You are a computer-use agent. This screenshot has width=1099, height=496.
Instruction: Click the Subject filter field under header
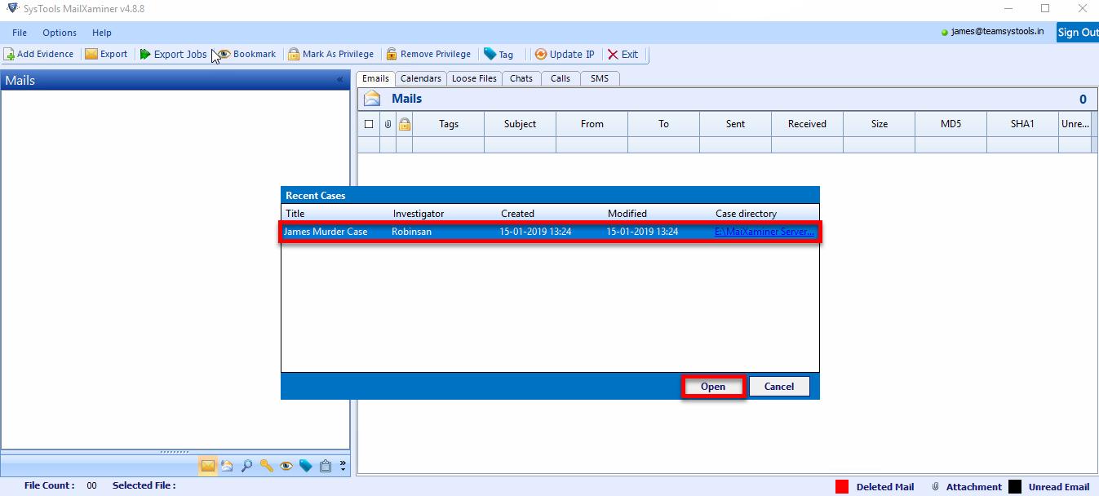tap(521, 144)
